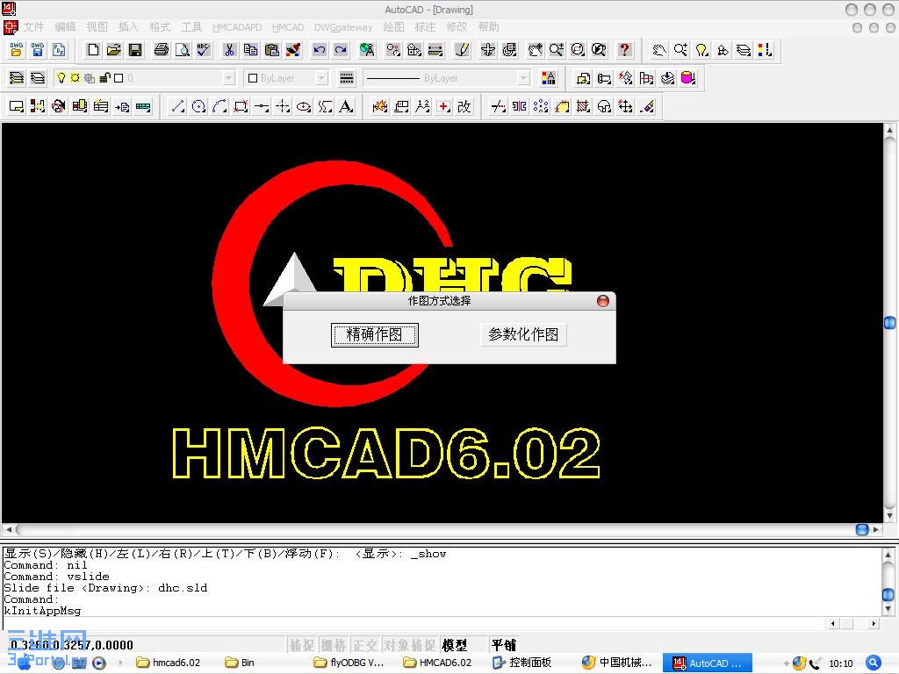Switch to hmcad6.02 folder in taskbar
Screen dimensions: 899x674
pos(169,663)
